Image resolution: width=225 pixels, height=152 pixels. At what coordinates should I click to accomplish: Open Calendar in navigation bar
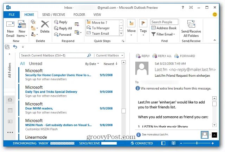[x=10, y=110]
